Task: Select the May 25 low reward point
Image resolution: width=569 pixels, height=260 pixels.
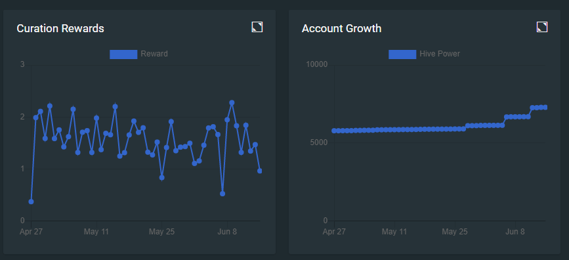Action: pyautogui.click(x=162, y=177)
